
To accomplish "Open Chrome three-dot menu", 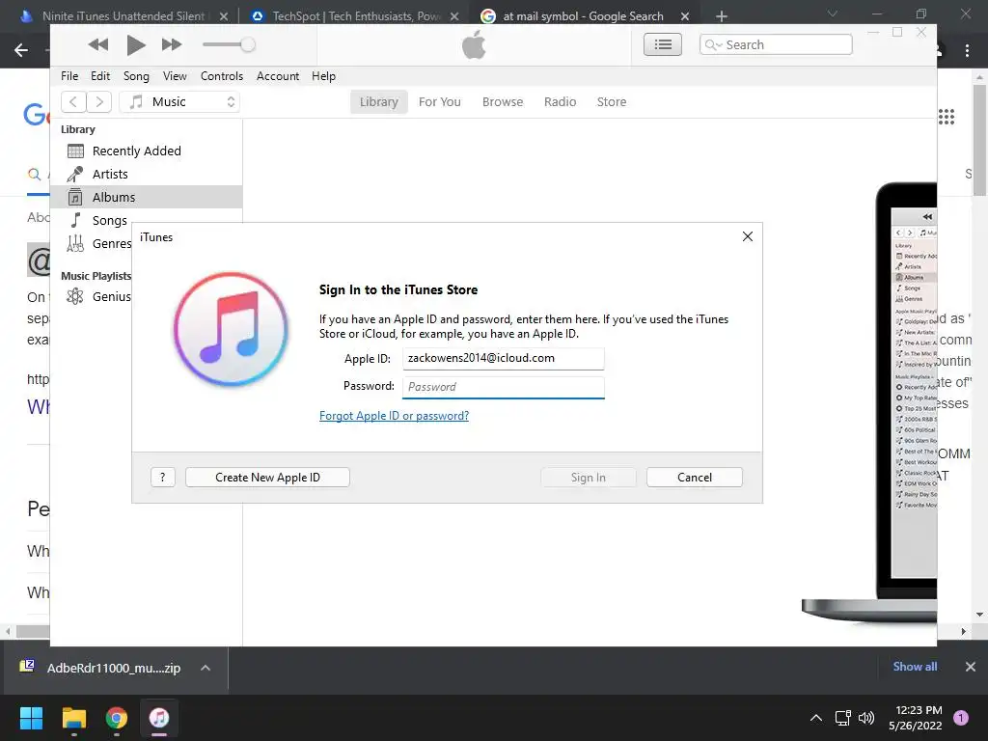I will pos(967,50).
